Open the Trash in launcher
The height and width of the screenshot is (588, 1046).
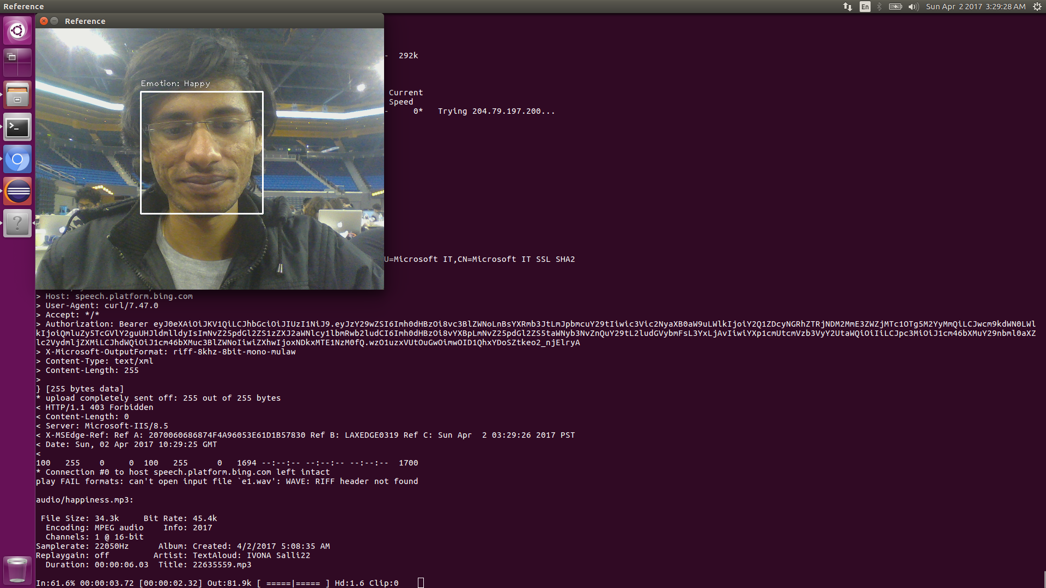(x=17, y=569)
